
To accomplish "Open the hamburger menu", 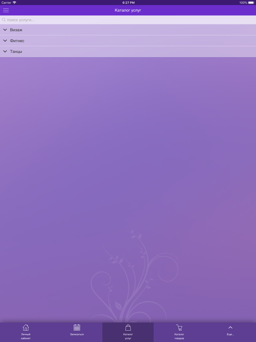I will [6, 10].
